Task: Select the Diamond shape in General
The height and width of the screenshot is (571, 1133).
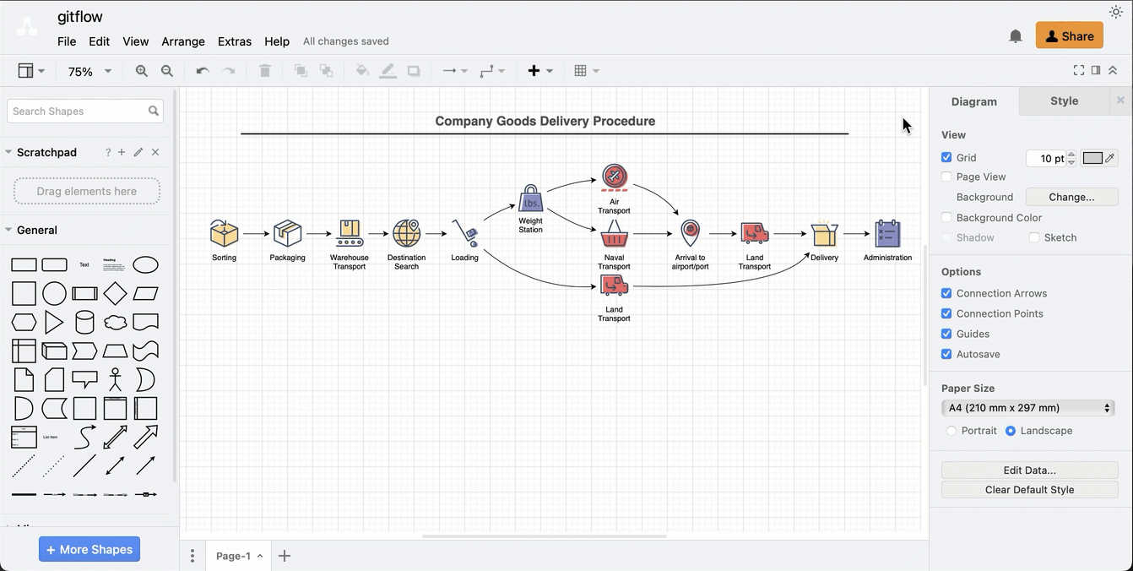Action: click(x=116, y=293)
